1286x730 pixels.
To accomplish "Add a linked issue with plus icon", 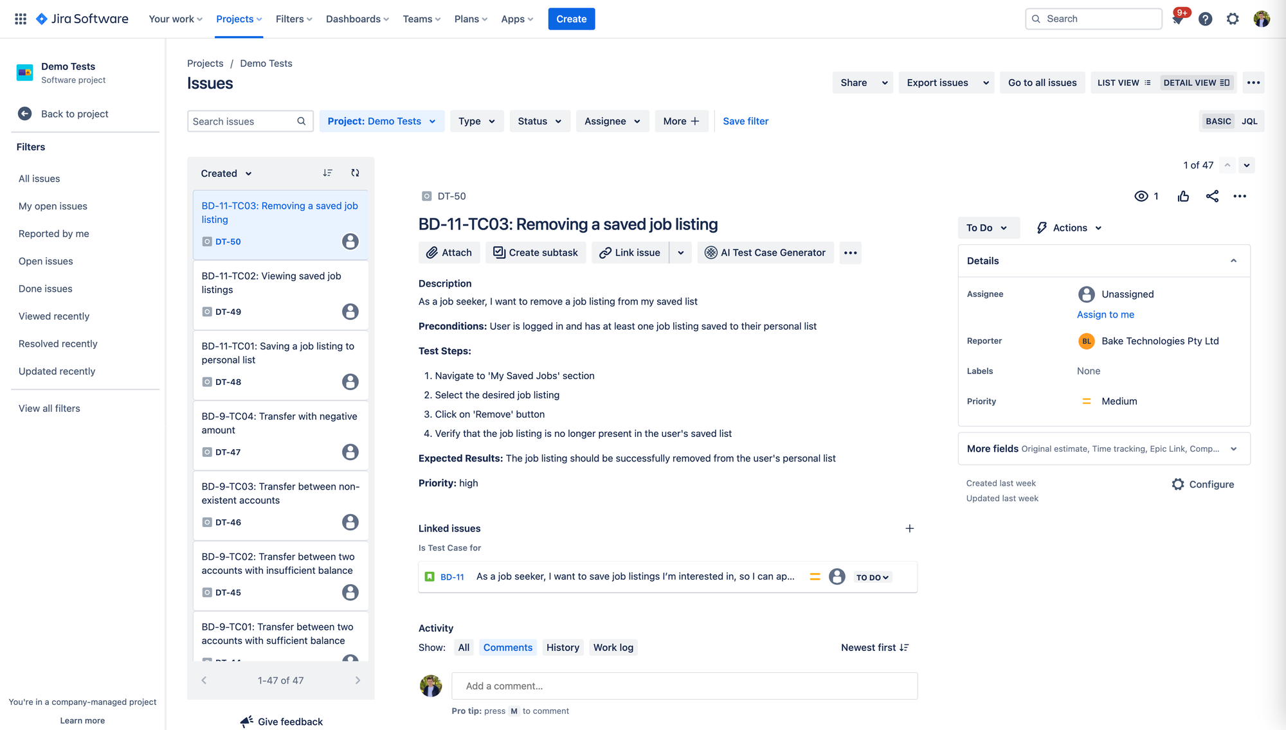I will click(909, 528).
